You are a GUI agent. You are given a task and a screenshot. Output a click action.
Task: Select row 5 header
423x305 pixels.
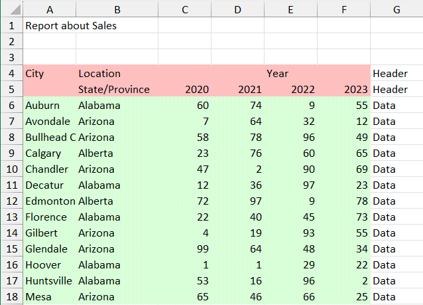tap(11, 90)
